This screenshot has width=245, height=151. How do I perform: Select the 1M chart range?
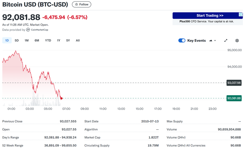[x=27, y=41]
